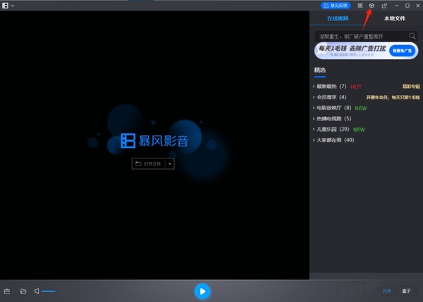The width and height of the screenshot is (423, 302).
Task: Mute the volume speaker icon
Action: point(37,291)
